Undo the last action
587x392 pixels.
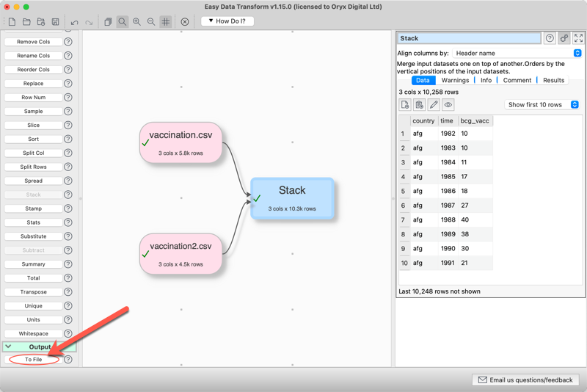pos(74,22)
